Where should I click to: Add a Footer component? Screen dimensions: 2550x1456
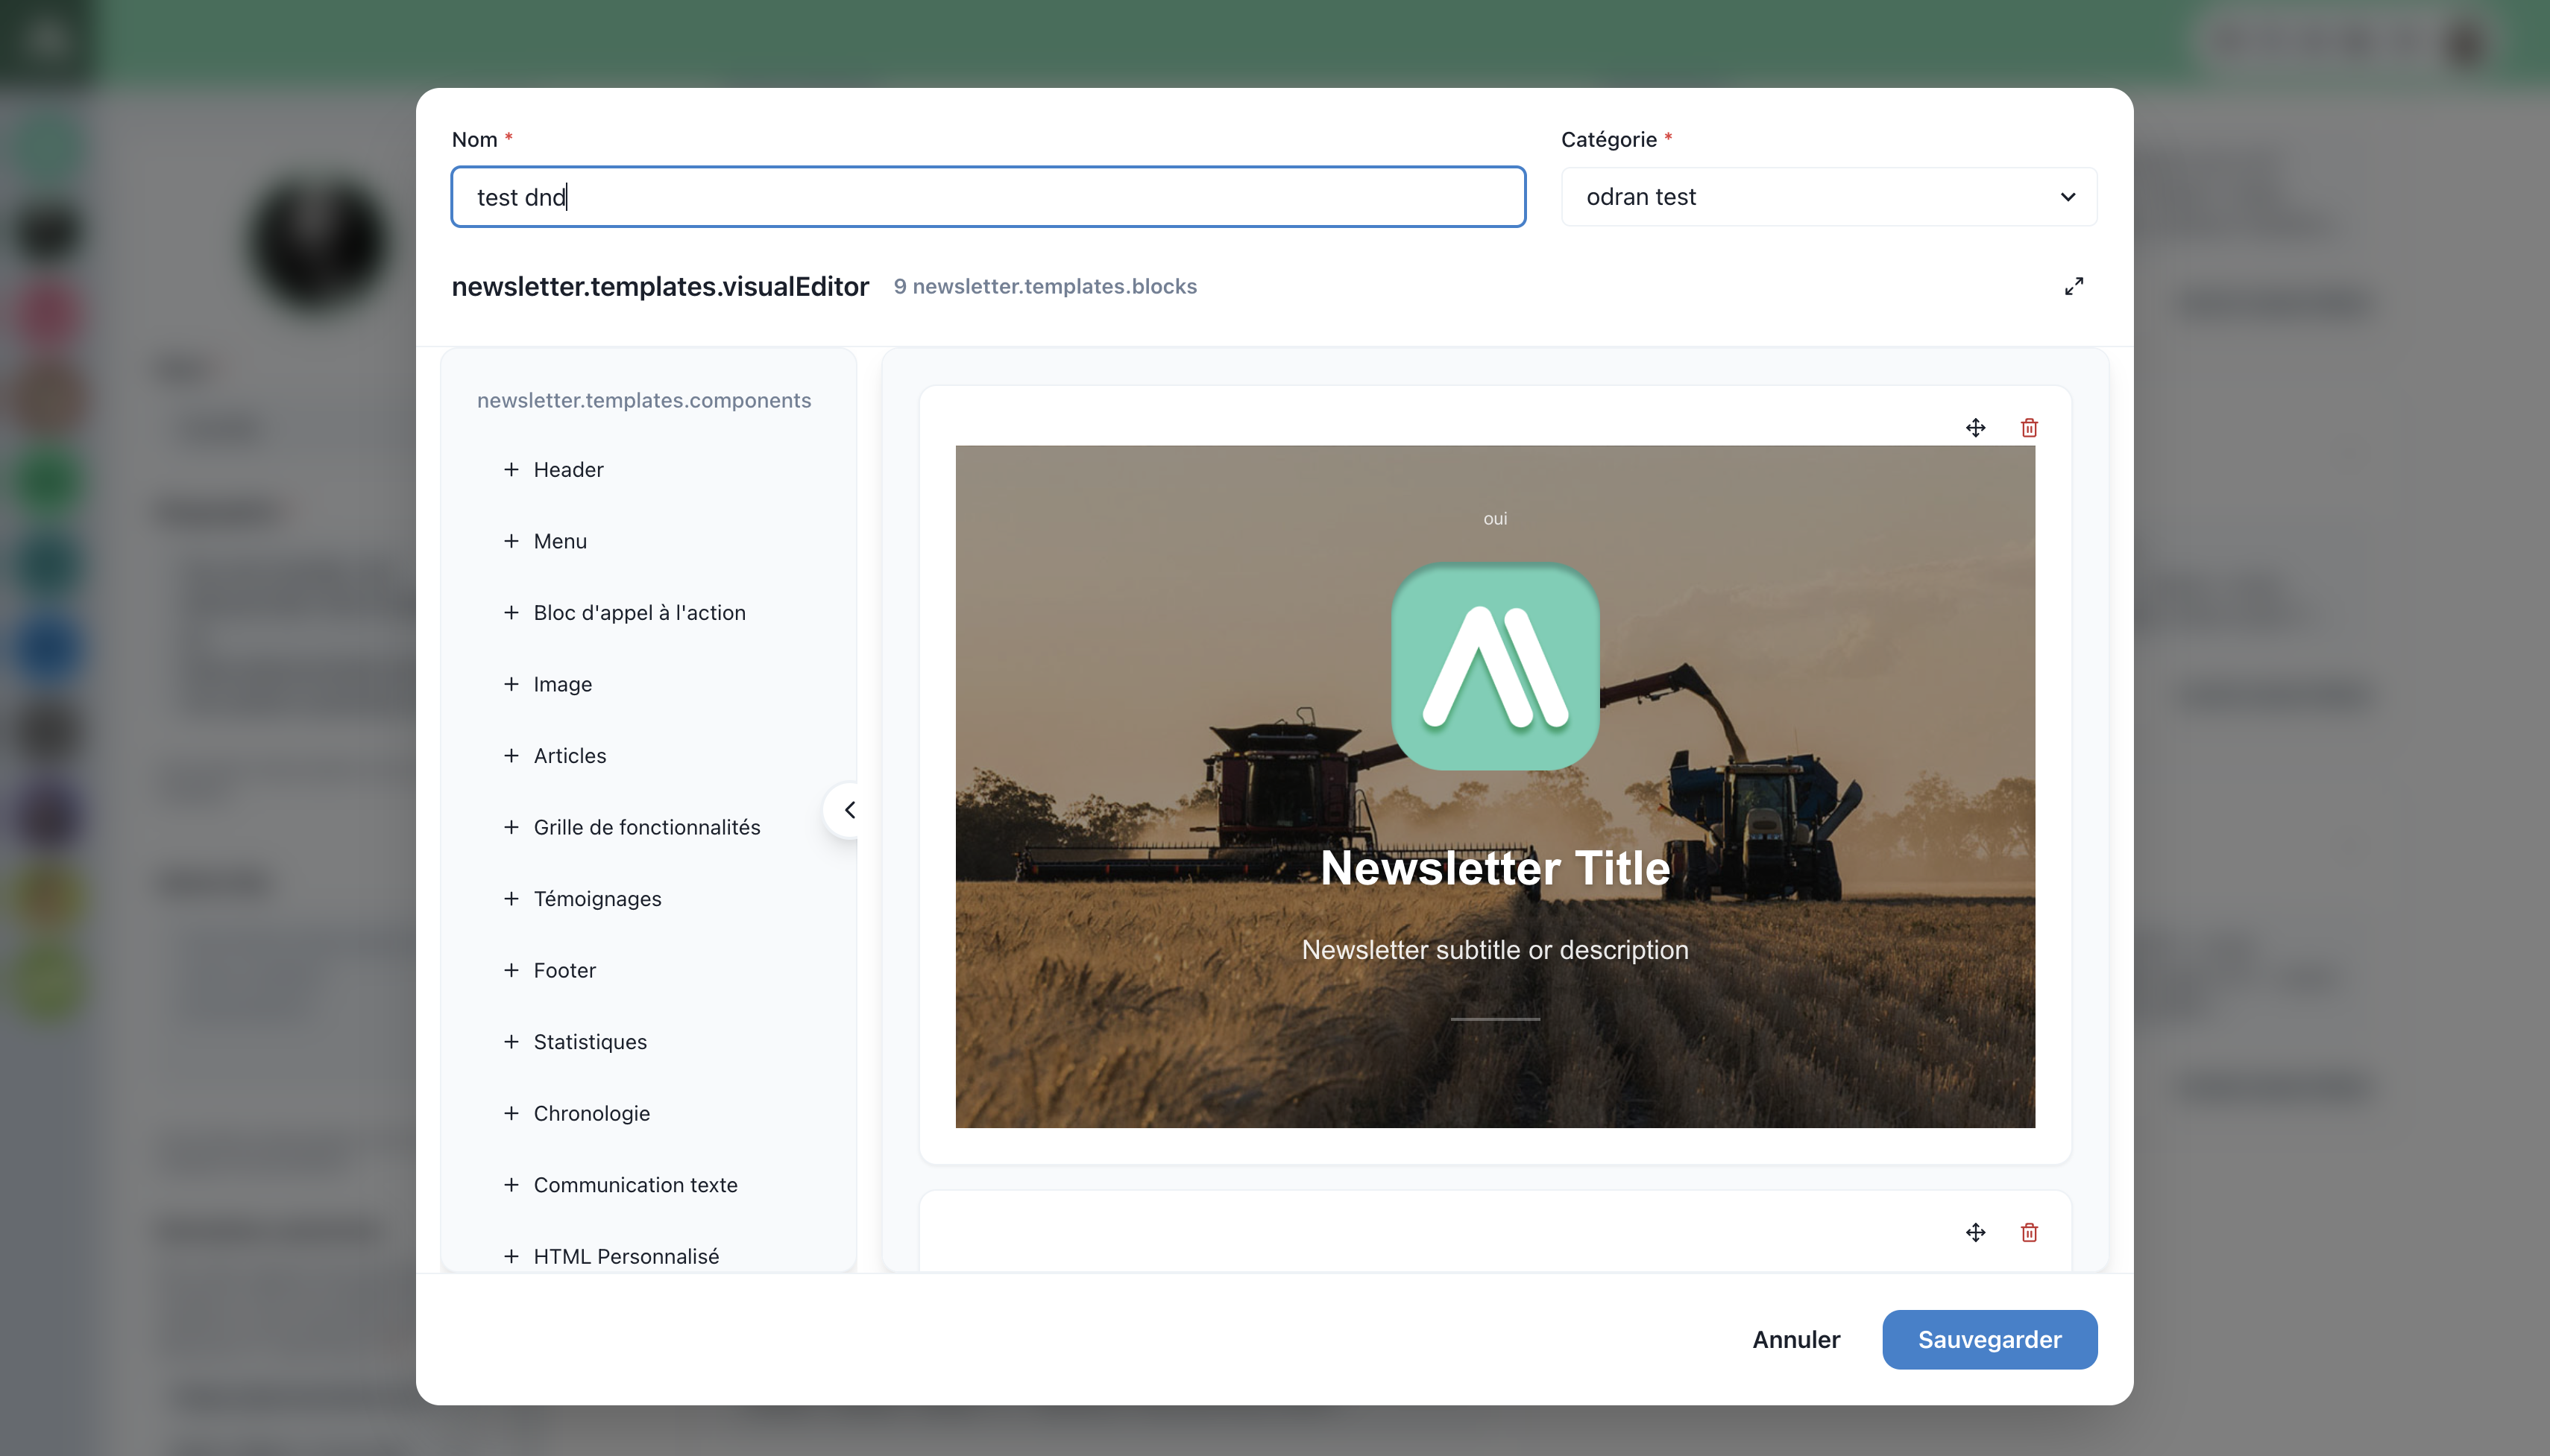tap(563, 970)
